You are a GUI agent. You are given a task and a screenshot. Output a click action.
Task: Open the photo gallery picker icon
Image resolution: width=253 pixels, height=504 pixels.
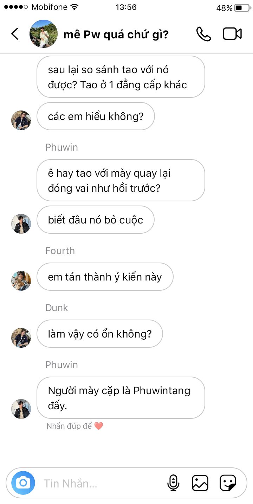200,483
